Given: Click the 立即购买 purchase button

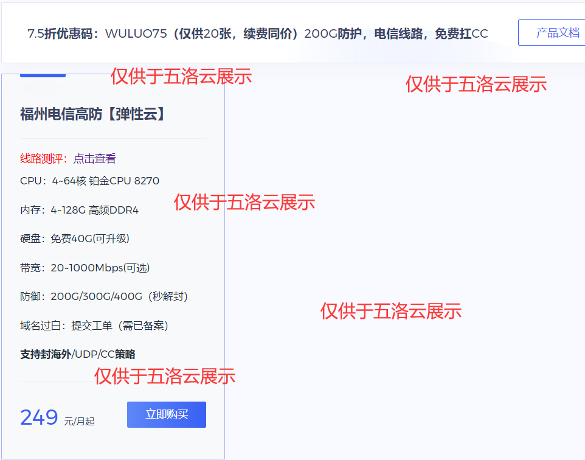Looking at the screenshot, I should tap(166, 414).
